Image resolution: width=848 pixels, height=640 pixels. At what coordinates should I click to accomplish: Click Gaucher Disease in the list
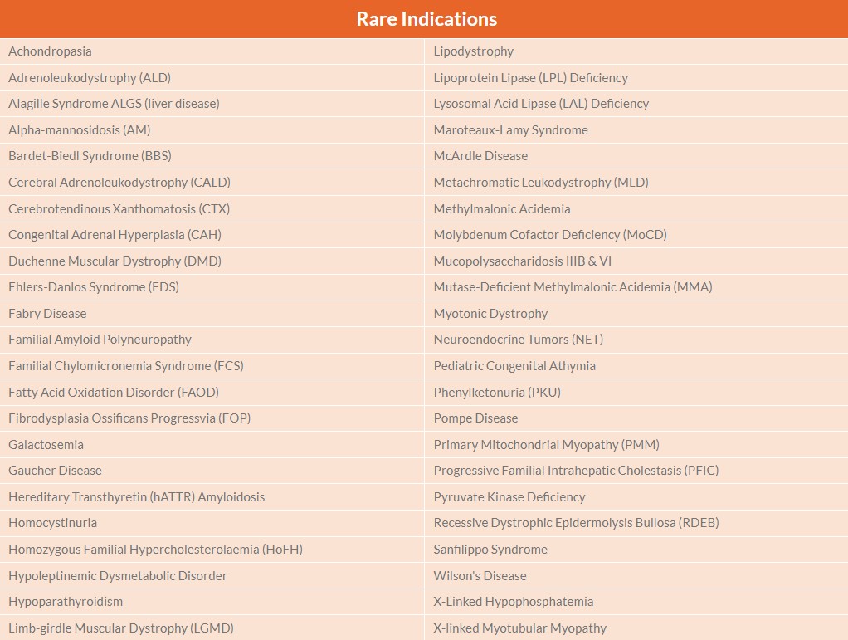(55, 471)
